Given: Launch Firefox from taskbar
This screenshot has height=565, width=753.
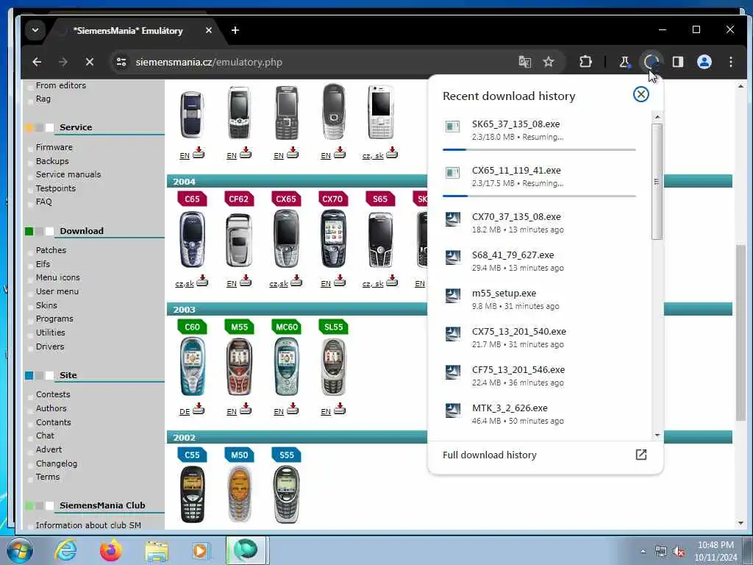Looking at the screenshot, I should pyautogui.click(x=110, y=550).
